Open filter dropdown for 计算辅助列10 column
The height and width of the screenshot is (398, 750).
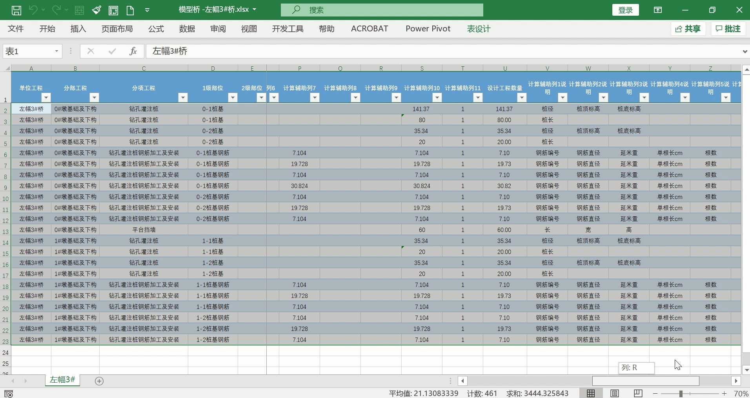coord(437,97)
